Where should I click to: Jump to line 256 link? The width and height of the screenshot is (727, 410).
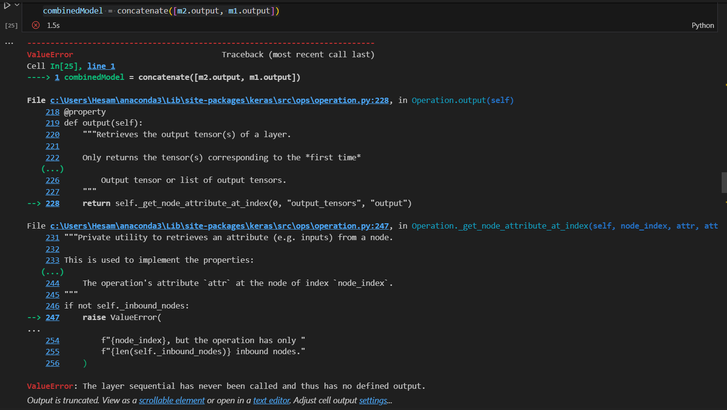(x=53, y=363)
